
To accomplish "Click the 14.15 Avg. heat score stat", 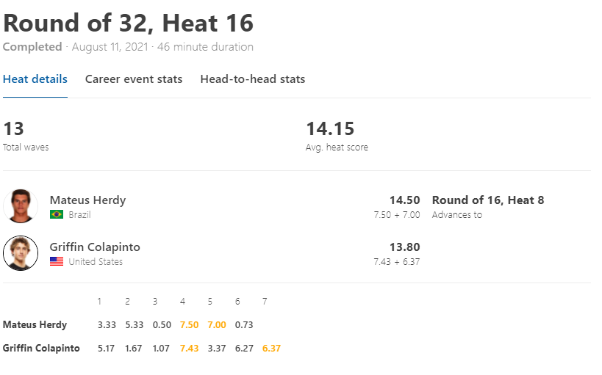I will coord(337,136).
